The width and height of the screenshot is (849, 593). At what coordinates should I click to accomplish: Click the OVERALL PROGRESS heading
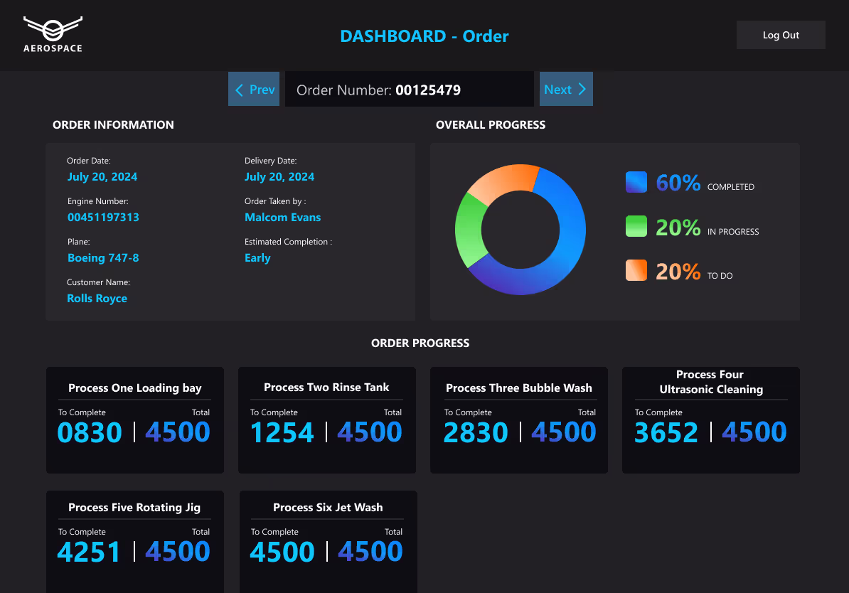coord(491,124)
